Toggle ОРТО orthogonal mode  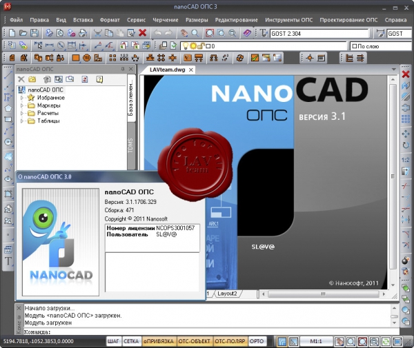tap(257, 341)
